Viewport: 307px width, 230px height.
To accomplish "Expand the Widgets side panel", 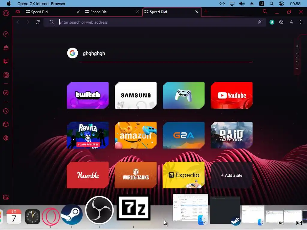I will click(x=297, y=57).
